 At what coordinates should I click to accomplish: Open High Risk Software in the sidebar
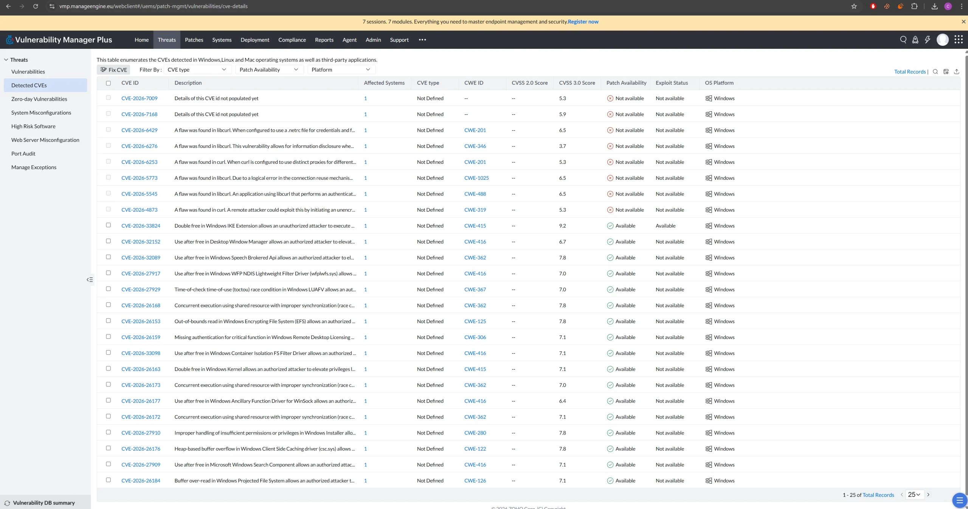coord(33,126)
